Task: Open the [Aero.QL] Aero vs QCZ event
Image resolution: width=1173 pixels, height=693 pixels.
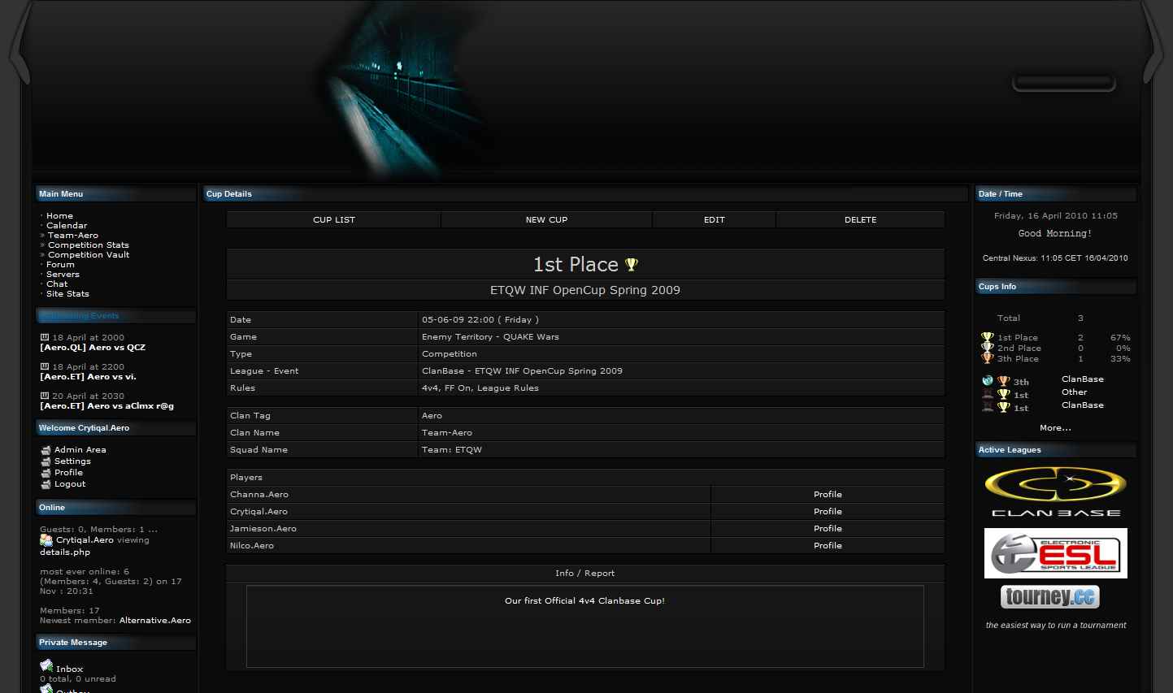Action: coord(93,348)
